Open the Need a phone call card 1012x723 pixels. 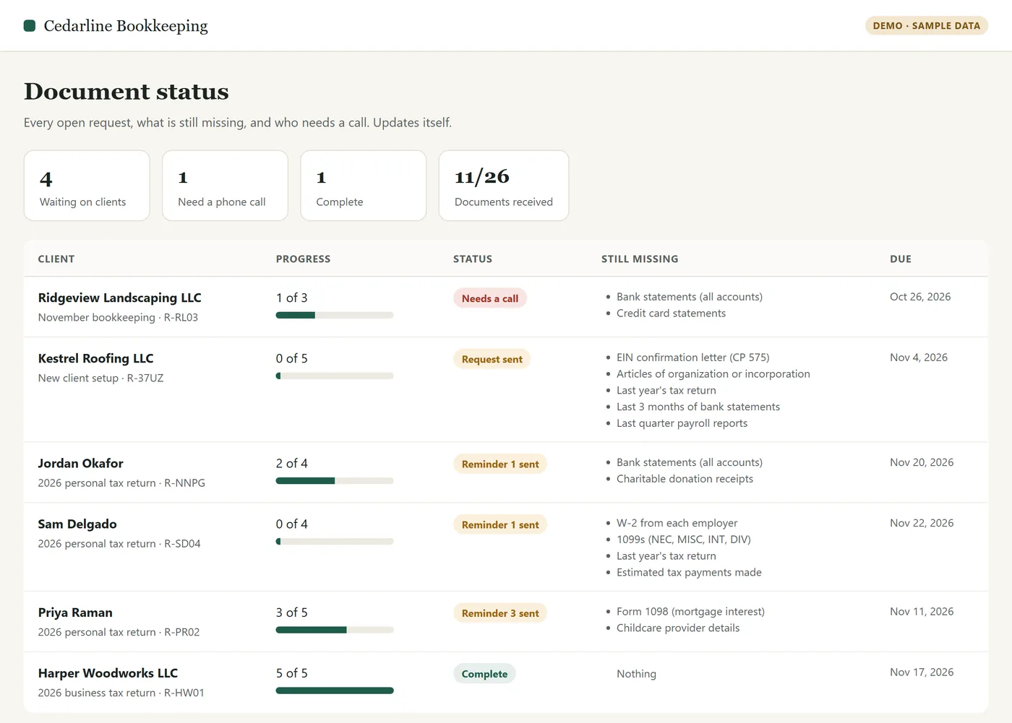225,186
